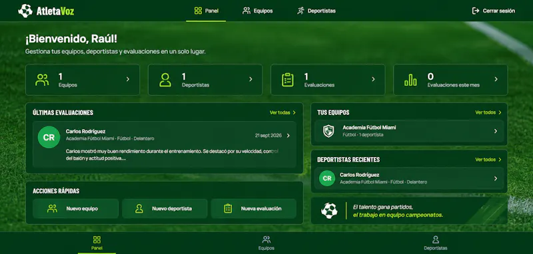Open the Evaluaciones este mes chevron
This screenshot has width=533, height=254.
[x=496, y=79]
